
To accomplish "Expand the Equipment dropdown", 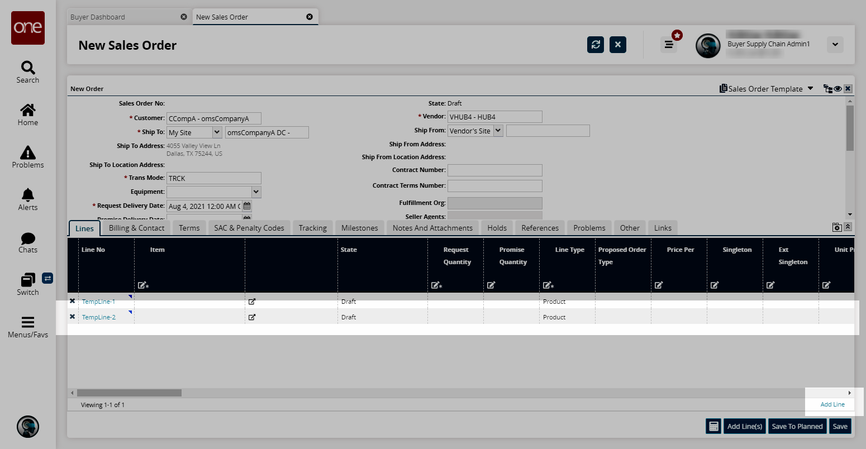I will (256, 192).
